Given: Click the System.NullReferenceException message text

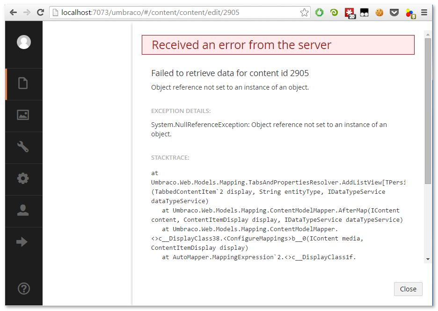Looking at the screenshot, I should tap(269, 129).
